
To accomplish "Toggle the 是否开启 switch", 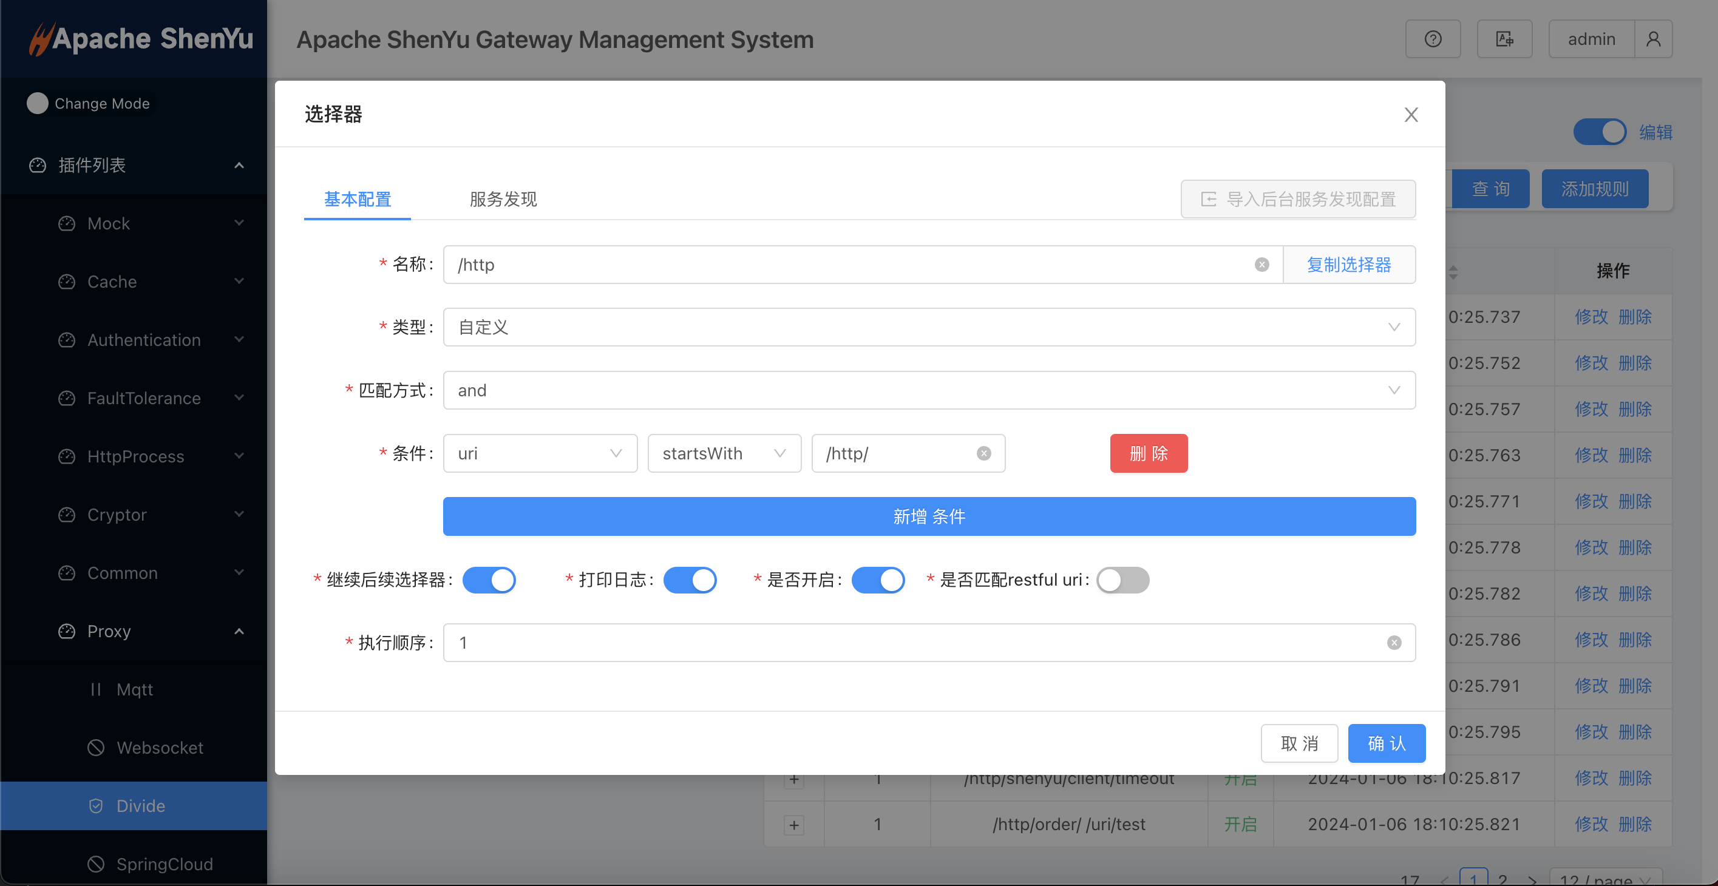I will [x=880, y=580].
